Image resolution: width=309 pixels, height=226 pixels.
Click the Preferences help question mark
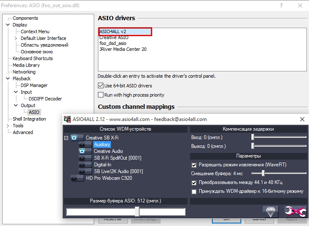[x=281, y=5]
